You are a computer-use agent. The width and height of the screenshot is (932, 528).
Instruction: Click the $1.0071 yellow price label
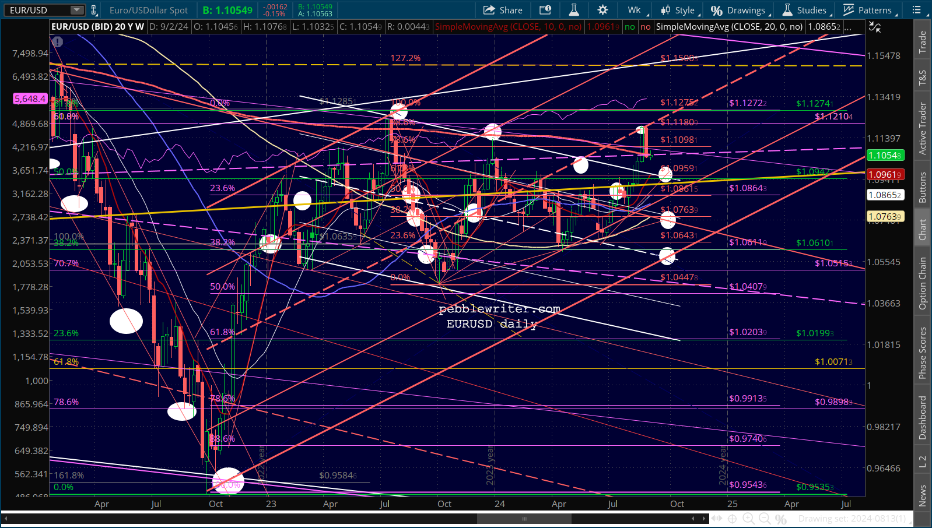coord(833,362)
